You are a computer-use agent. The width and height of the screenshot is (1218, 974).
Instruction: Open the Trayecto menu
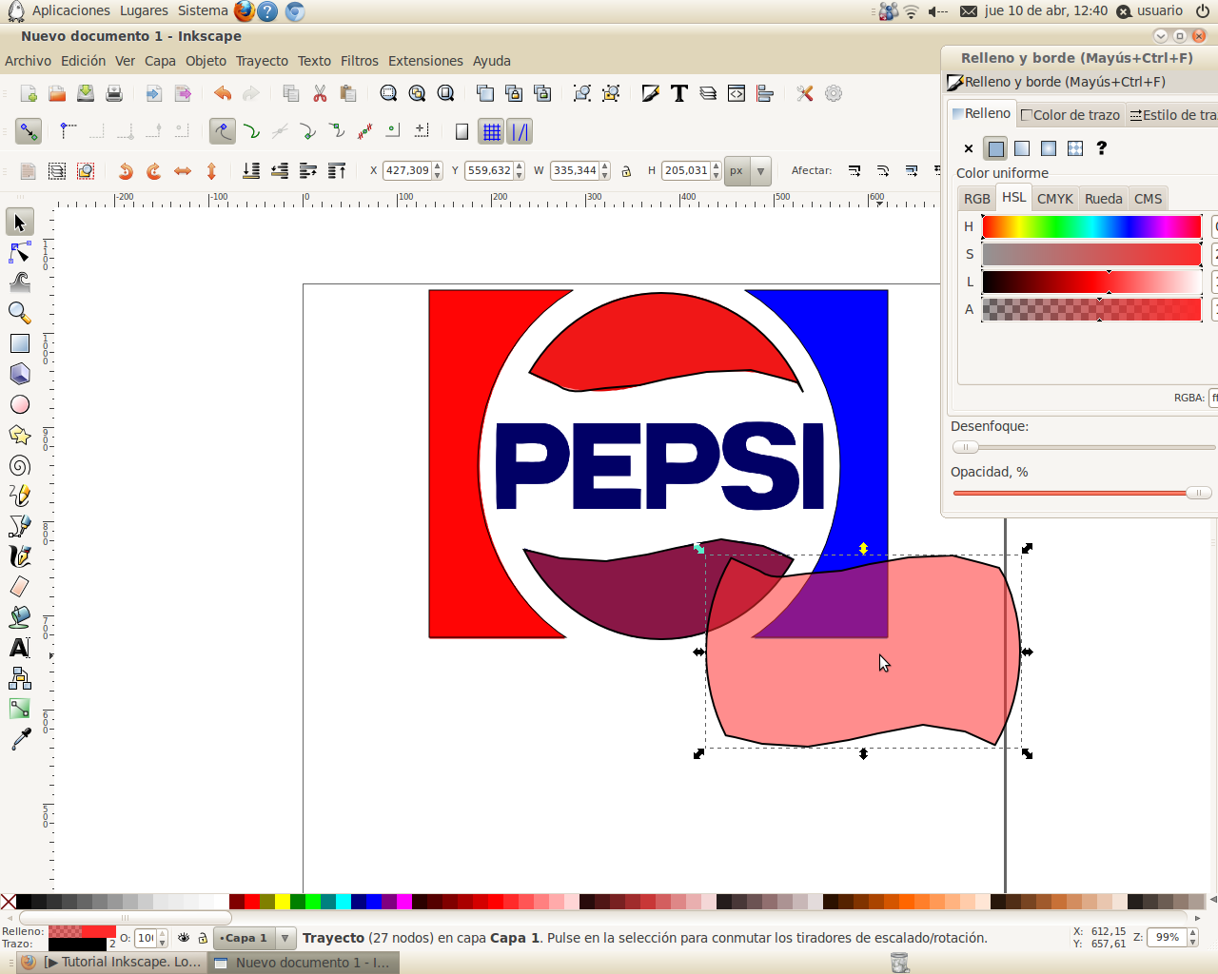pyautogui.click(x=262, y=61)
